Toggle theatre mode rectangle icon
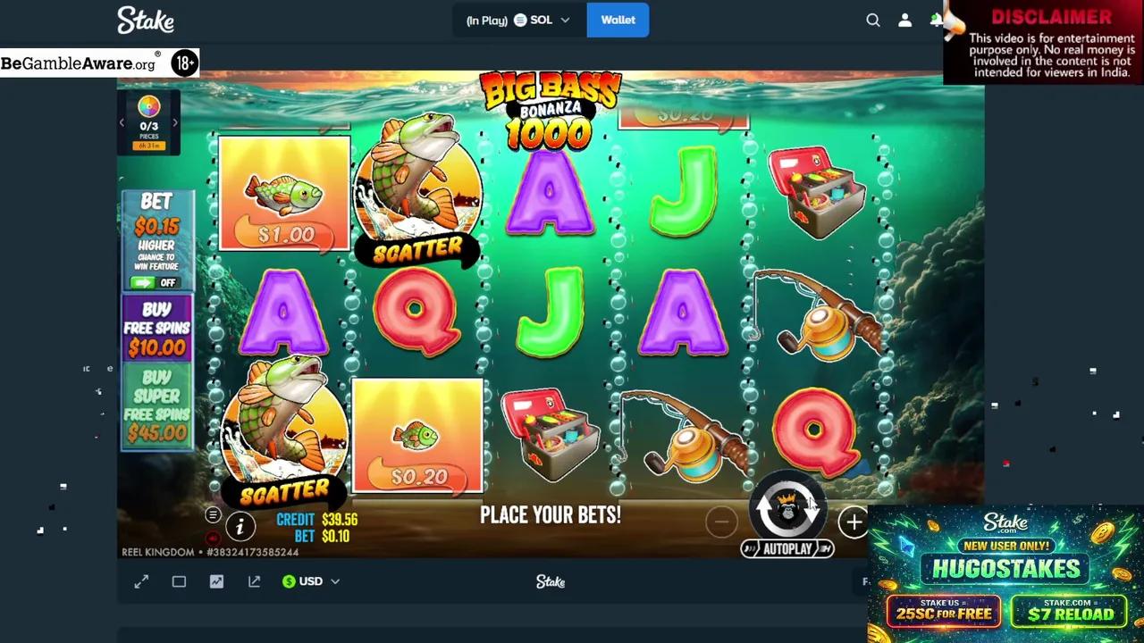The width and height of the screenshot is (1144, 643). coord(179,581)
